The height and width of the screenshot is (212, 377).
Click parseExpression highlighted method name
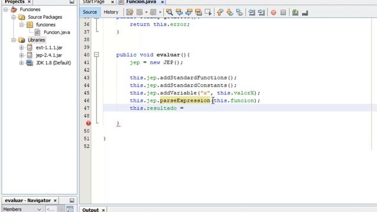point(185,101)
